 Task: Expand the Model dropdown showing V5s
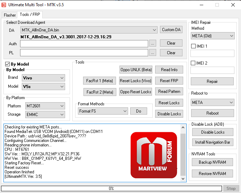coord(43,87)
